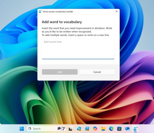Select the Voice access taskbar icon
154x133 pixels.
coord(135,129)
